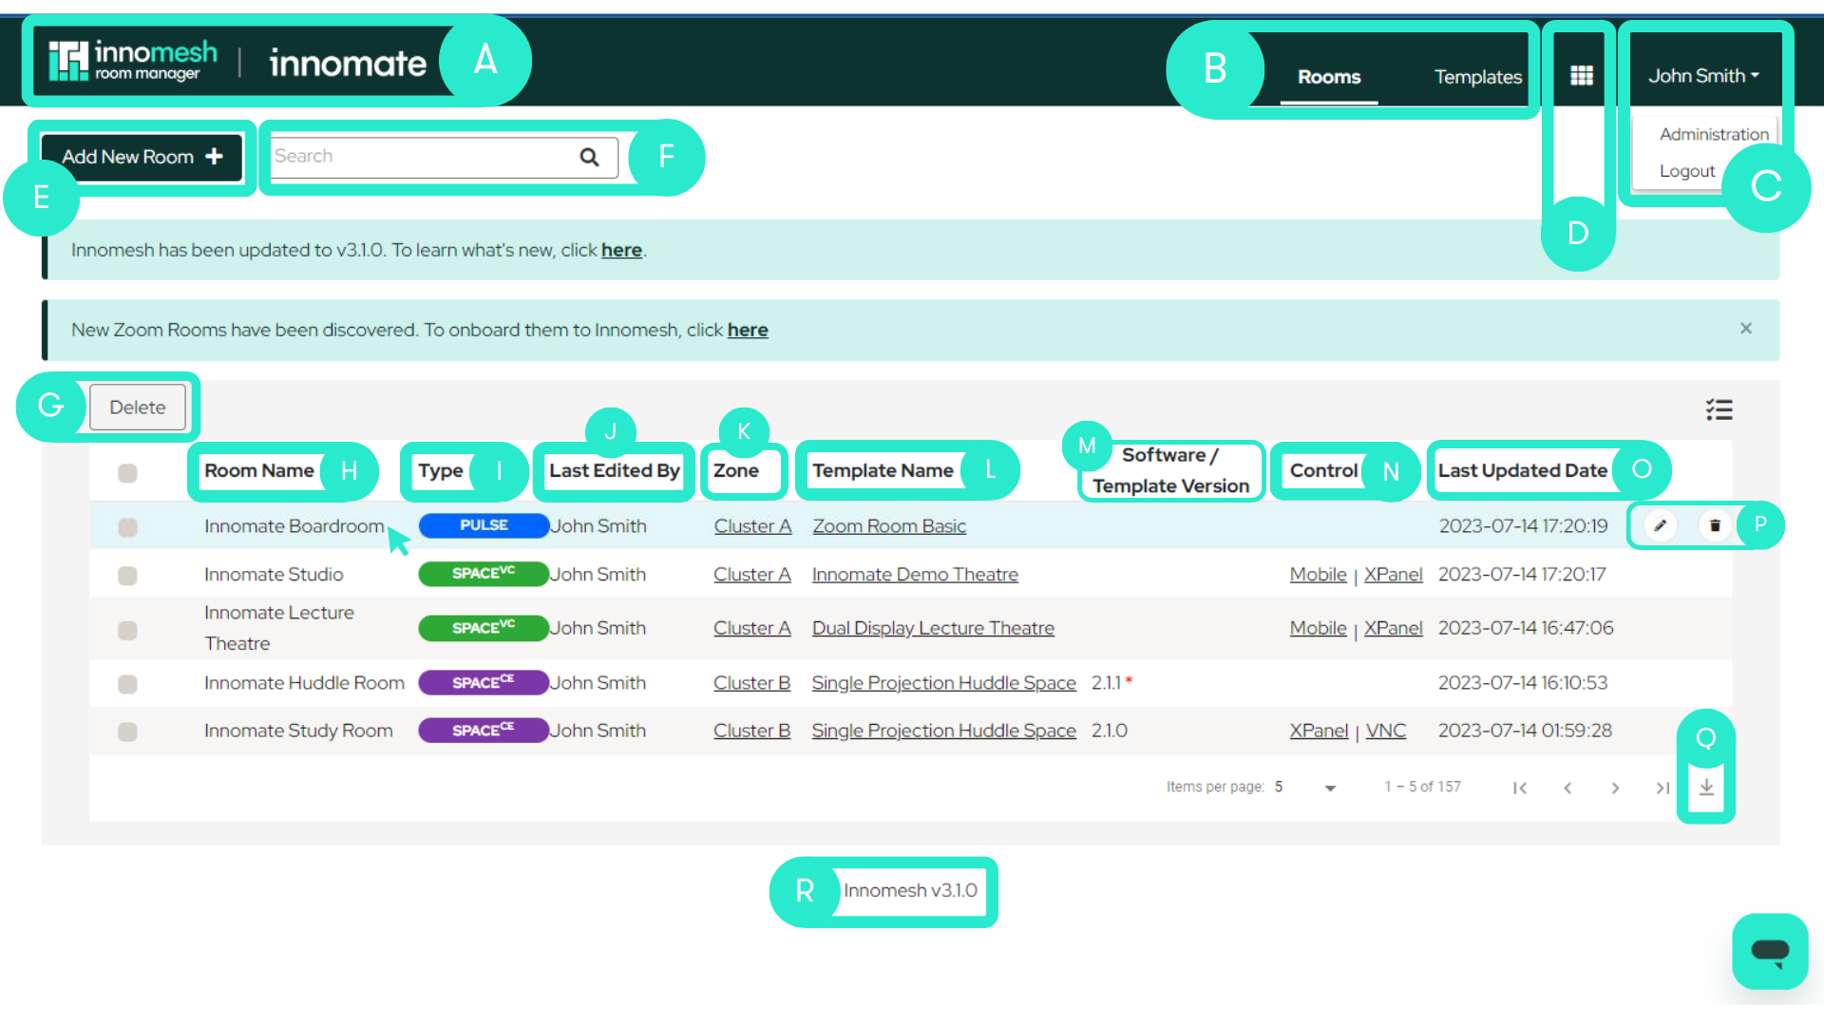The image size is (1824, 1026).
Task: Dismiss the Zoom Rooms notification banner
Action: 1746,329
